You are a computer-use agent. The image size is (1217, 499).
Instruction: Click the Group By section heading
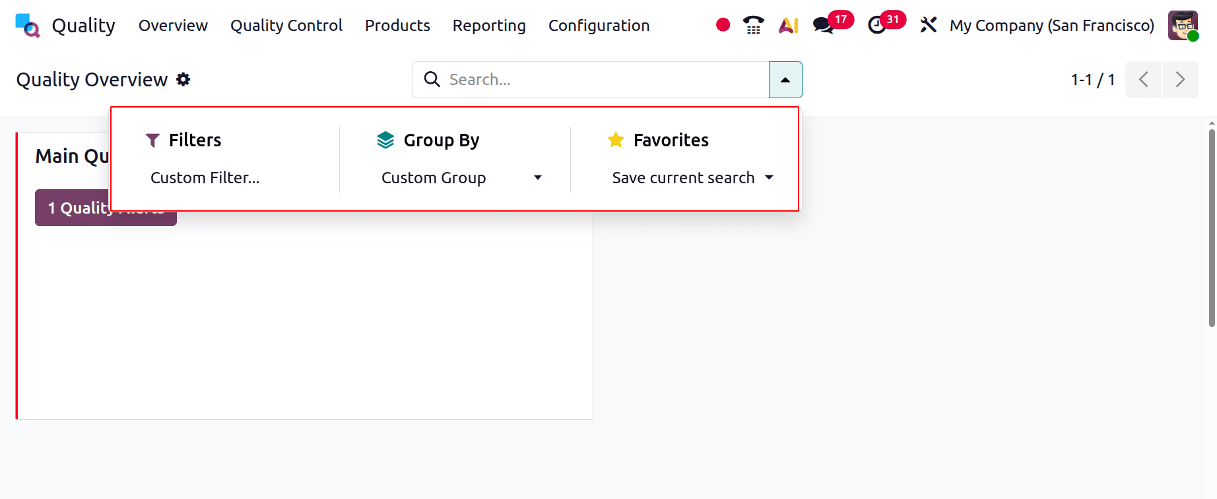442,140
